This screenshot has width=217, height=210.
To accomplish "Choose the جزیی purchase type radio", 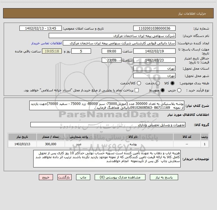I will click(x=179, y=90).
